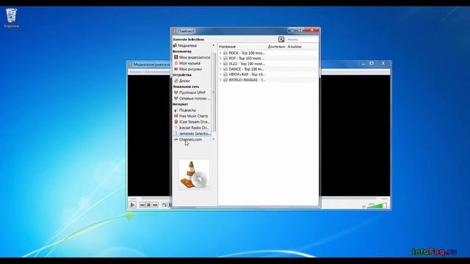The height and width of the screenshot is (264, 470).
Task: Open the Recycle Bin desktop icon
Action: tap(12, 18)
